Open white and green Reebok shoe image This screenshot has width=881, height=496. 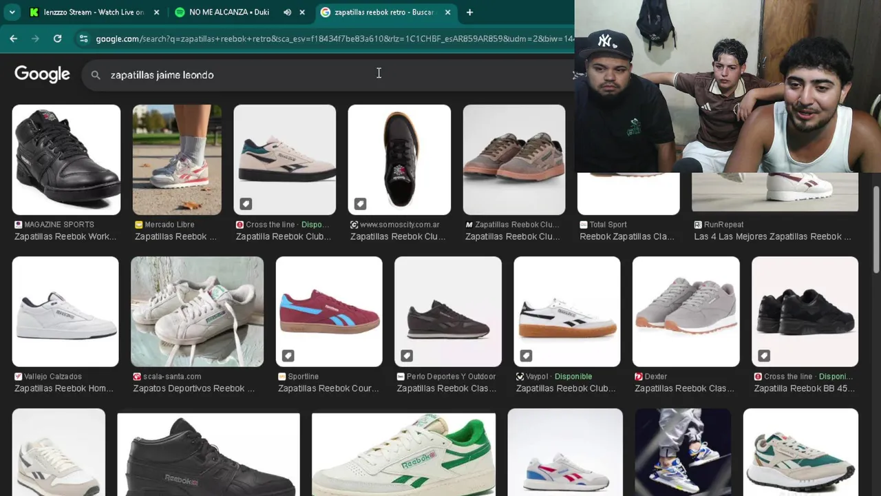click(x=403, y=453)
